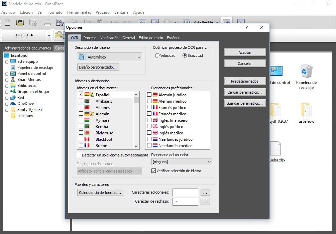Screen dimensions: 336x234
Task: Open dialog help with the question mark icon
Action: [246, 28]
